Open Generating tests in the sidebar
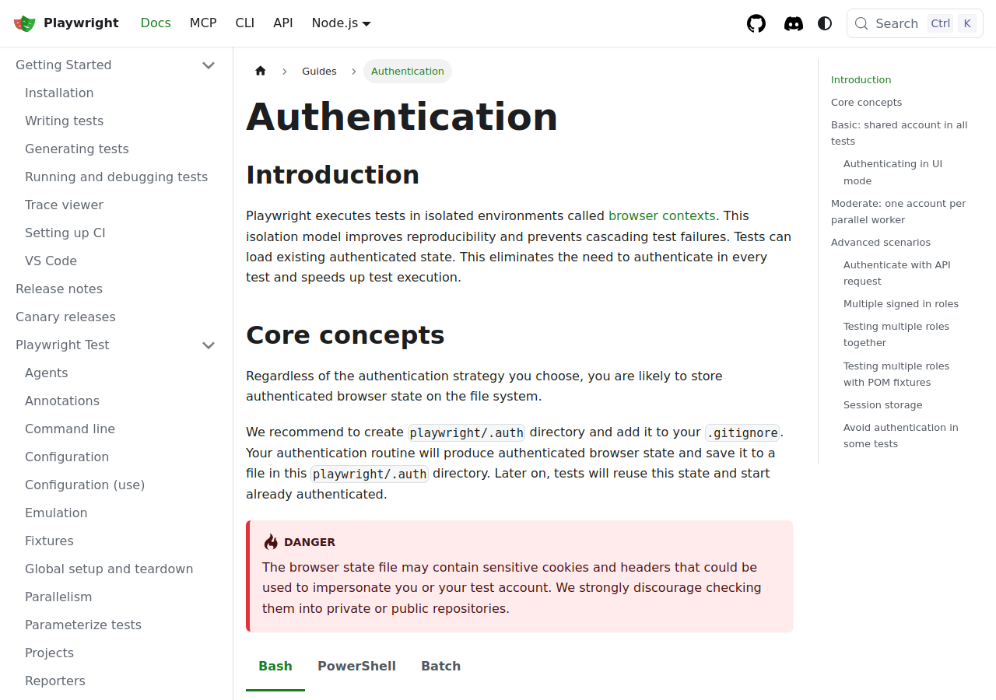This screenshot has height=700, width=996. 77,149
